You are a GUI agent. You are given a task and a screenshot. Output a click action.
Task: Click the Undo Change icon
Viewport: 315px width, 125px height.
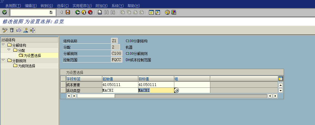[x=19, y=30]
